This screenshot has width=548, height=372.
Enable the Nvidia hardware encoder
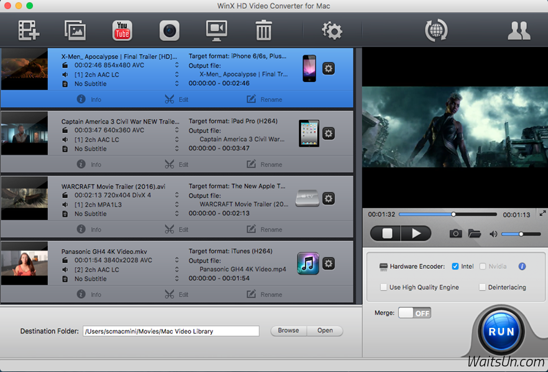click(482, 266)
